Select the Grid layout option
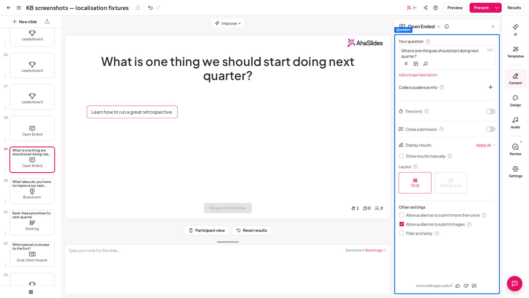 pyautogui.click(x=415, y=183)
